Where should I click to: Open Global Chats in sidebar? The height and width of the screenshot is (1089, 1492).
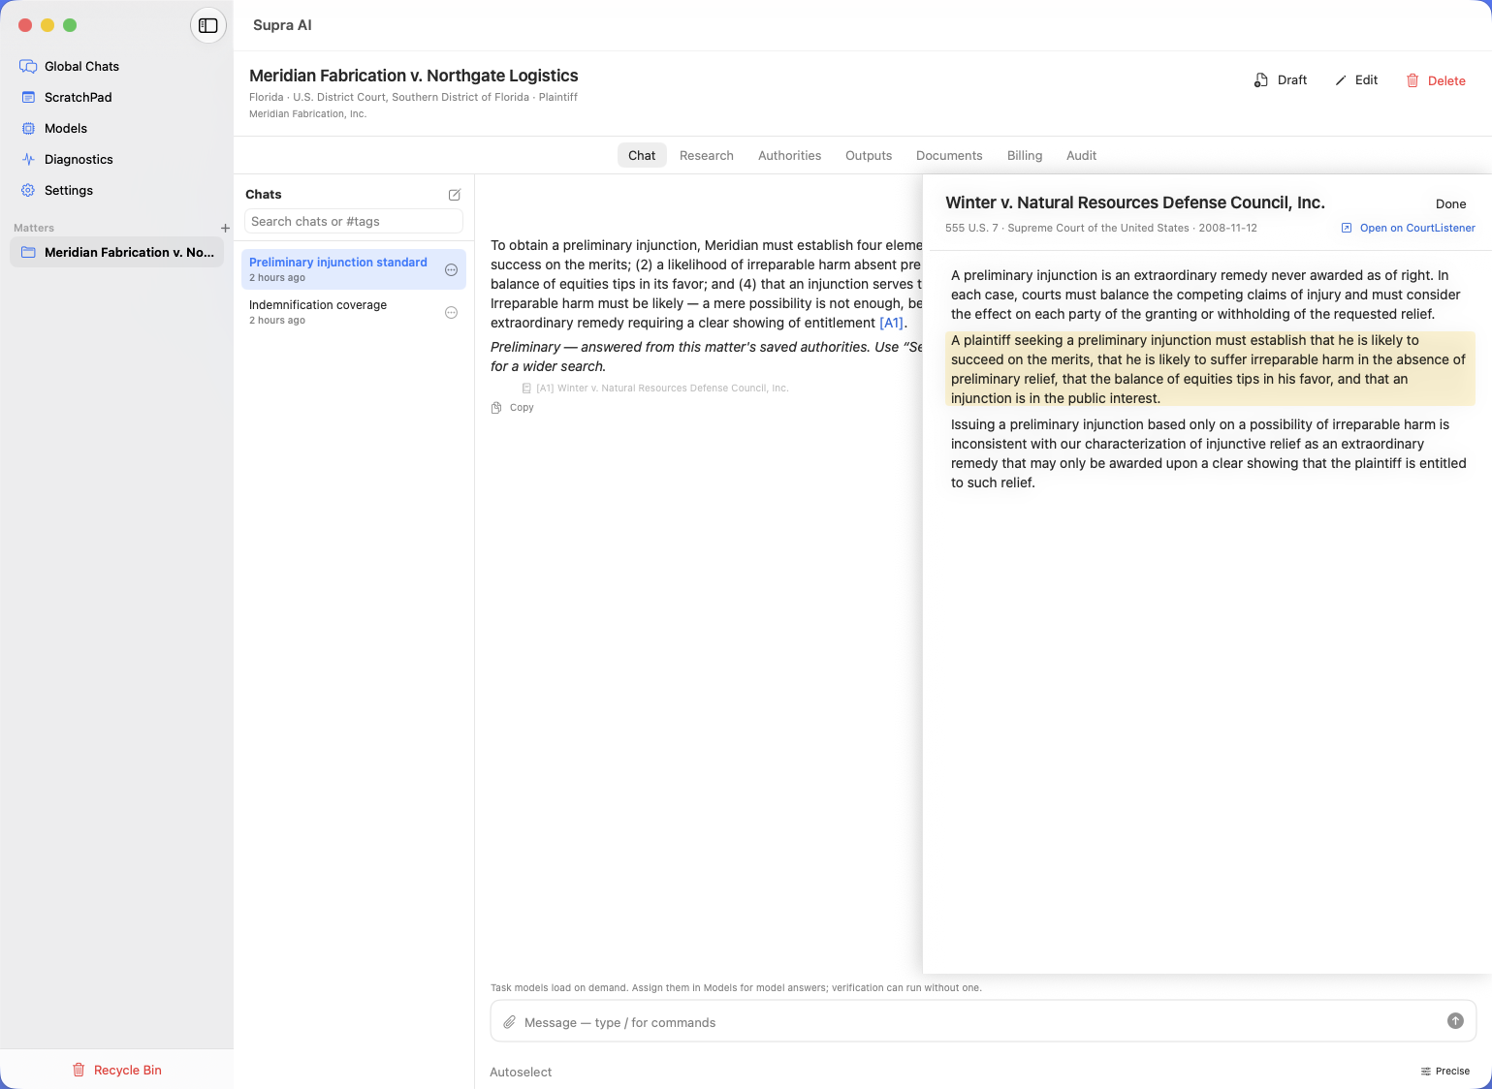pos(70,66)
